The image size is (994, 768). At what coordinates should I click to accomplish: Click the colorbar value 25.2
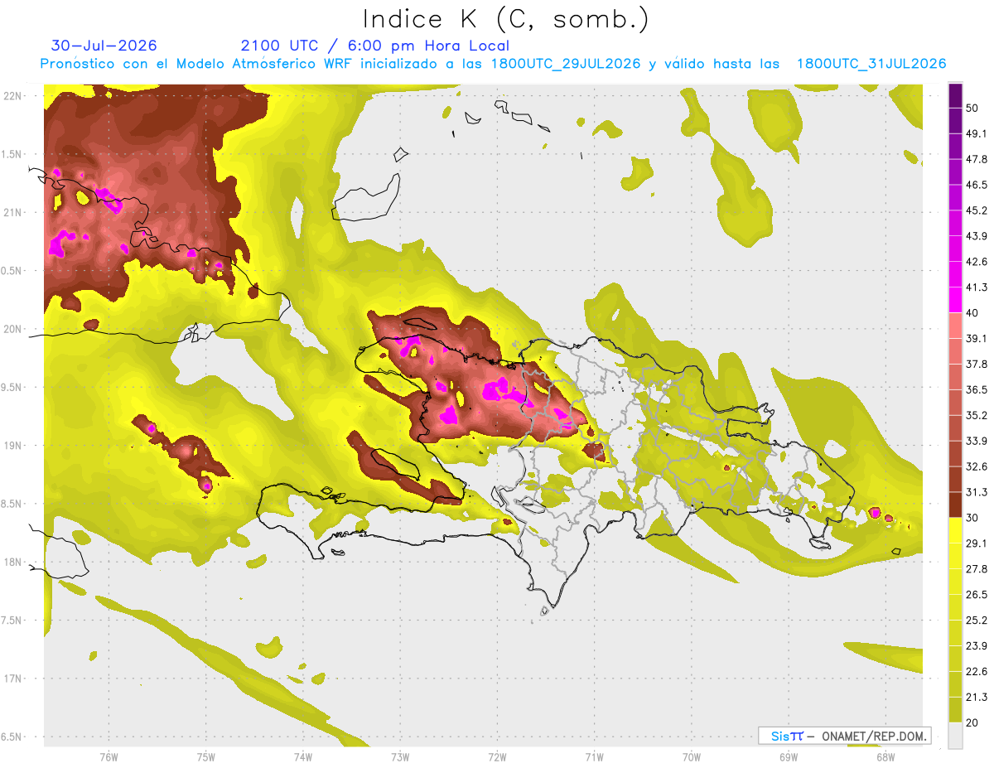coord(977,620)
